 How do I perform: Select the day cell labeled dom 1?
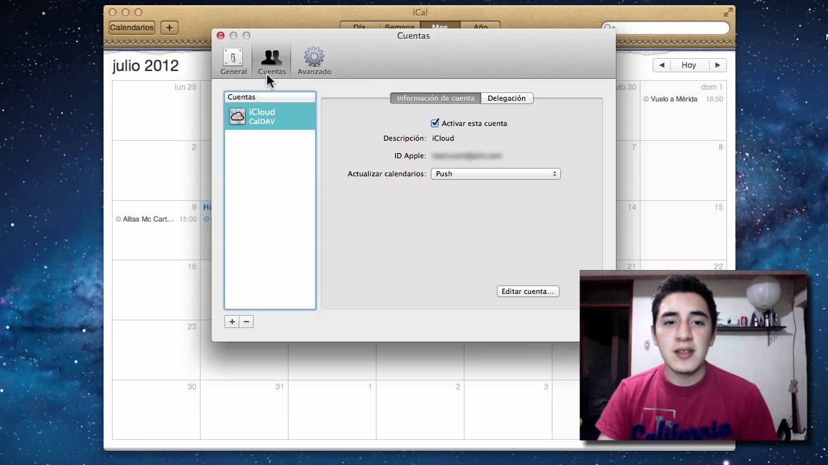click(x=683, y=110)
